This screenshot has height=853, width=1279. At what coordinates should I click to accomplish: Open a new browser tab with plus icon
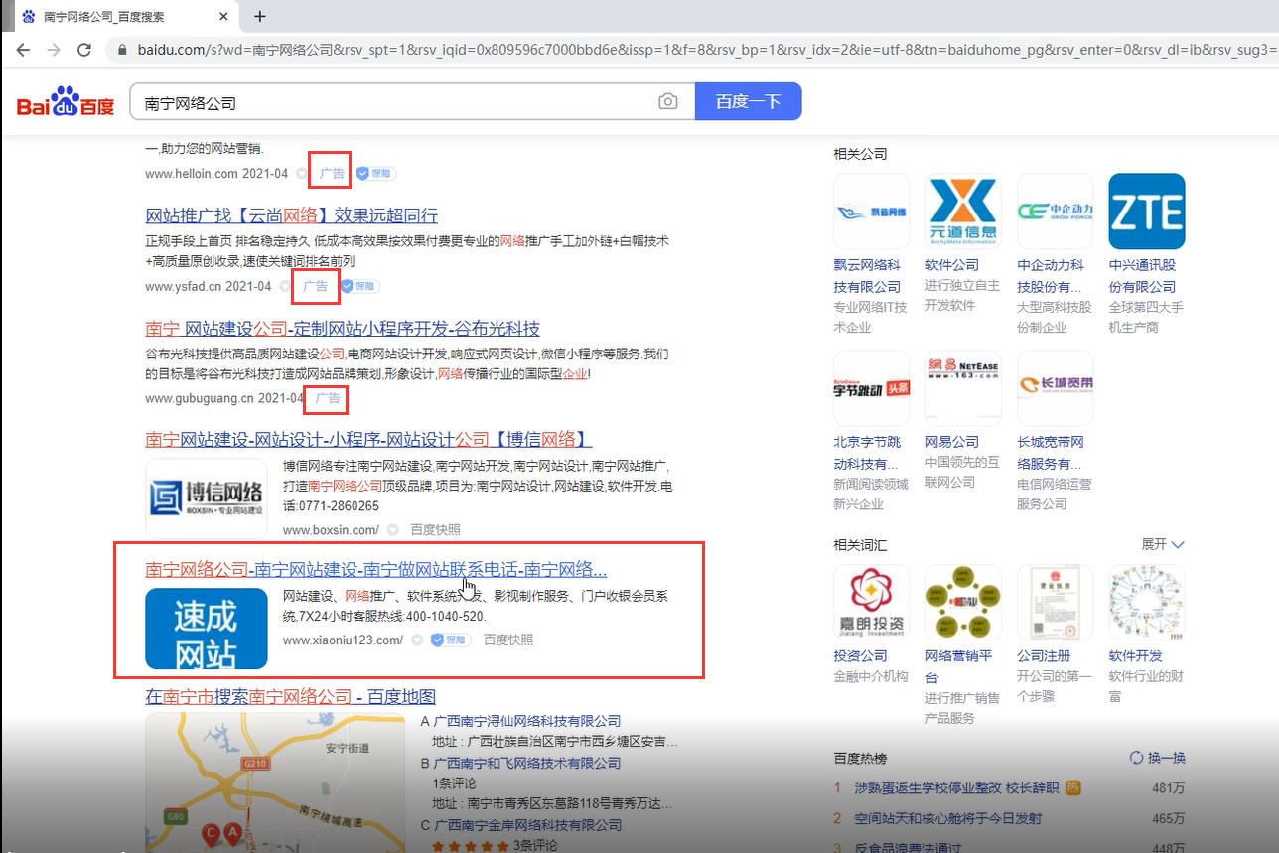pos(260,16)
